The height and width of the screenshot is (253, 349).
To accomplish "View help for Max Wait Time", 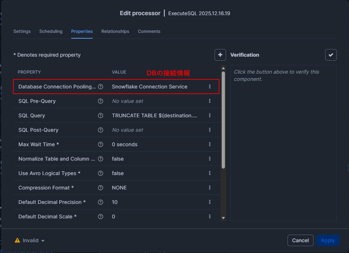I will pyautogui.click(x=101, y=144).
